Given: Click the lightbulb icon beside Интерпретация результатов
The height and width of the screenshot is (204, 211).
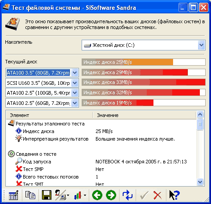Looking at the screenshot, I should pos(19,138).
